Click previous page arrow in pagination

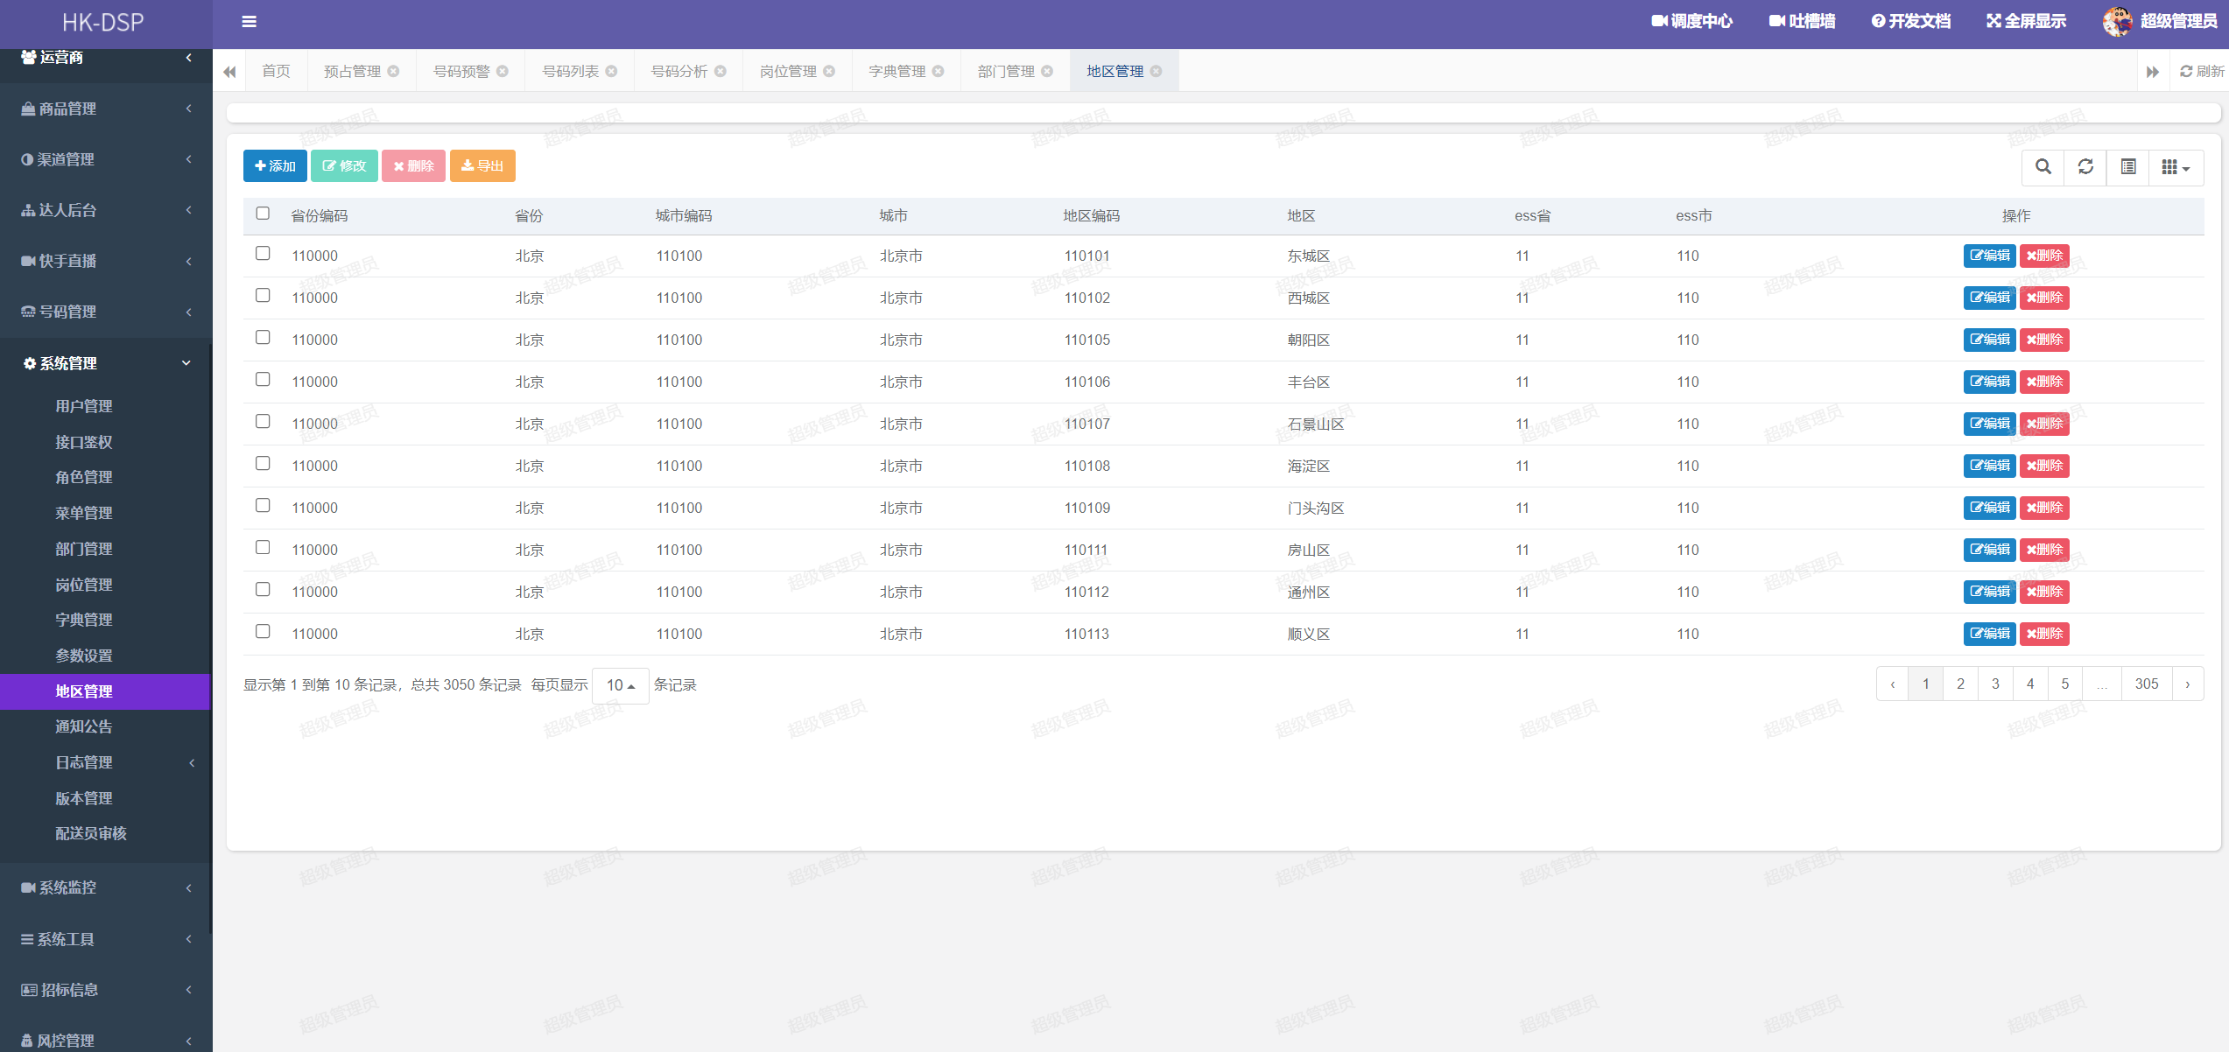[x=1893, y=684]
